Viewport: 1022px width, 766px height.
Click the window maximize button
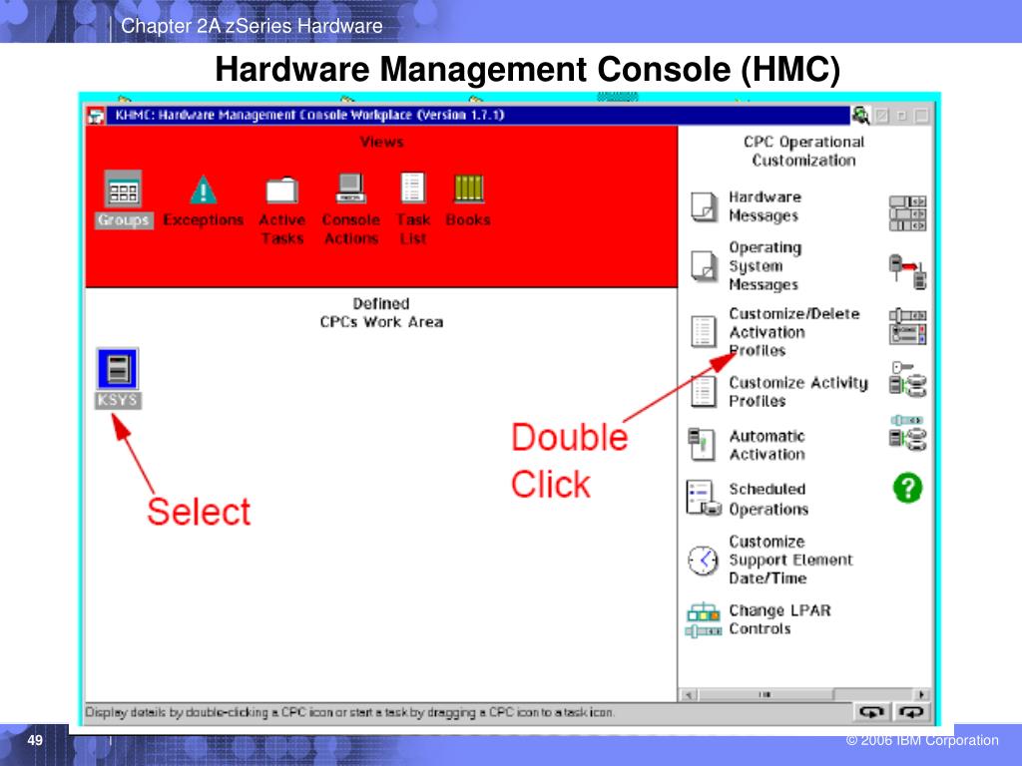[921, 116]
